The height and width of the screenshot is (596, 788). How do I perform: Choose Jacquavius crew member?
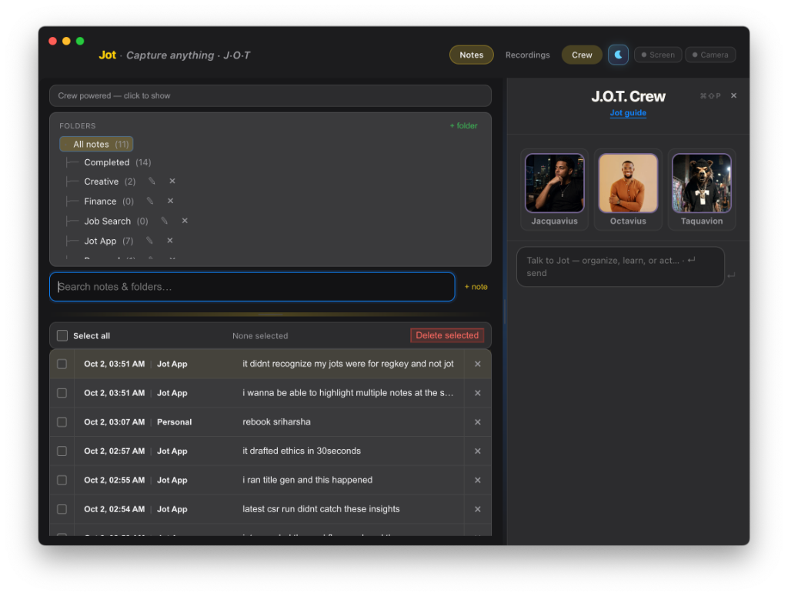pos(554,190)
